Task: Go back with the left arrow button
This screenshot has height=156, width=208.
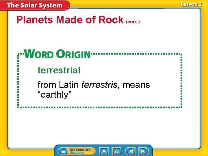Action: tap(130, 151)
